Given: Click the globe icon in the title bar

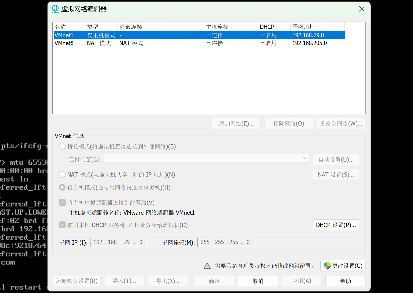Looking at the screenshot, I should coord(55,9).
